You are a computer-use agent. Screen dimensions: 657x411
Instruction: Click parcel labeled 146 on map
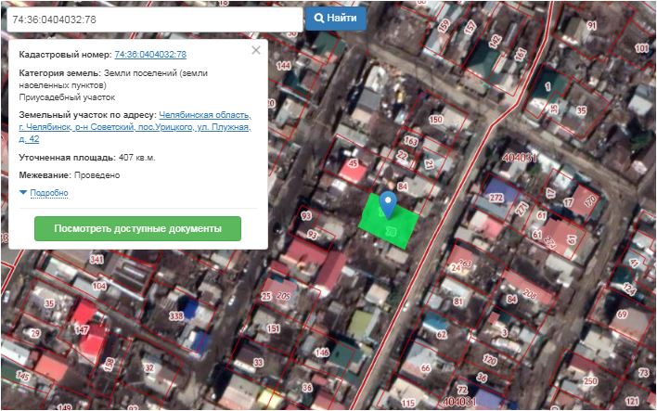321,353
